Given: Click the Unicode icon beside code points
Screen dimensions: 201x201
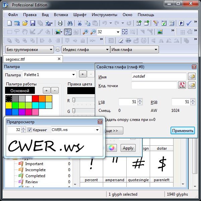Looking at the screenshot, I should (x=182, y=85).
